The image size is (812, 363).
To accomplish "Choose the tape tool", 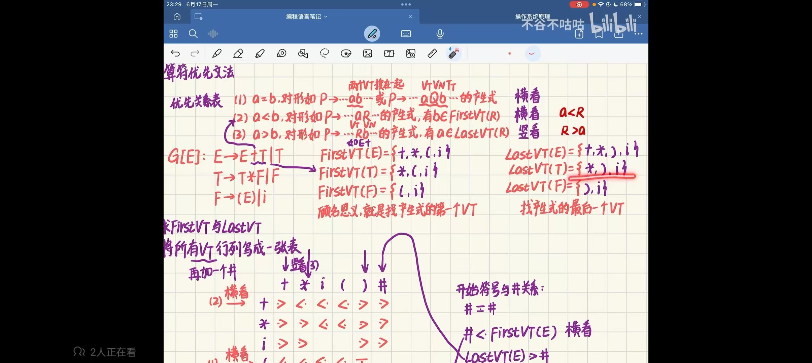I will pos(281,53).
